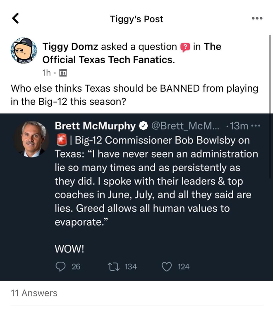Click the vertical scrollbar on the right
The image size is (273, 310).
click(270, 74)
